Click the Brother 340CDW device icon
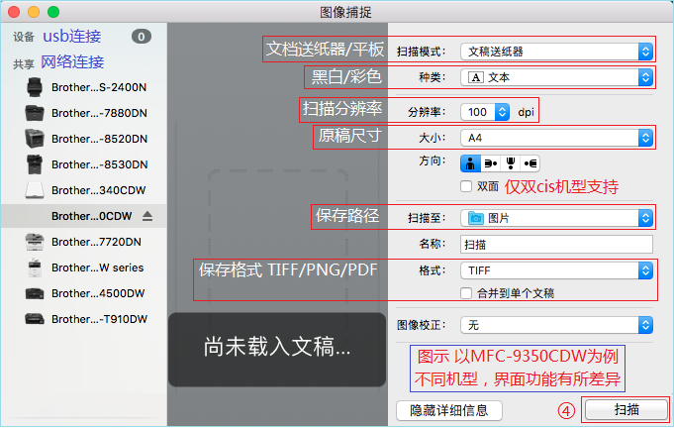Viewport: 674px width, 428px height. 35,190
